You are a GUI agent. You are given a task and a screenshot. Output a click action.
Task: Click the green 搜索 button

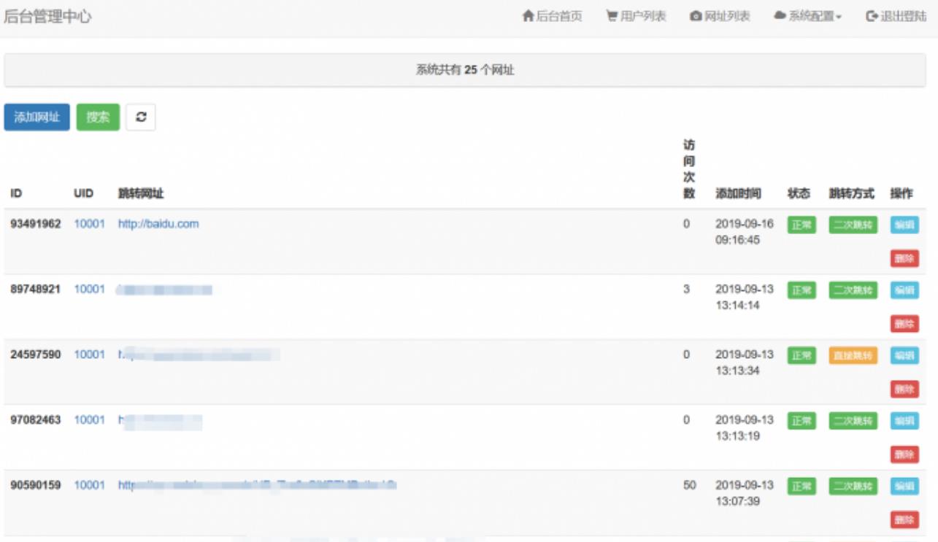98,117
